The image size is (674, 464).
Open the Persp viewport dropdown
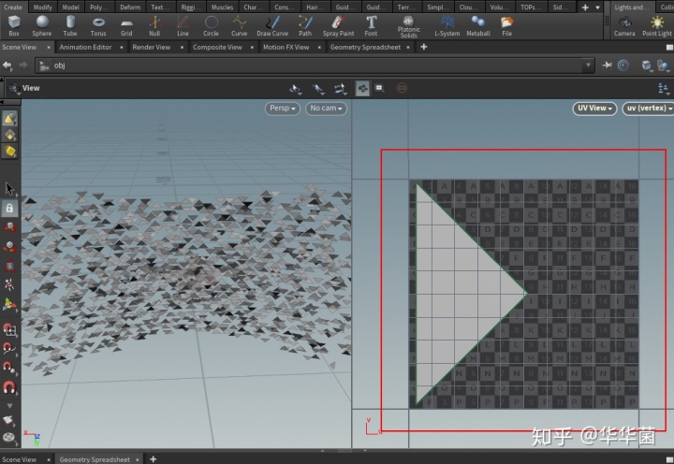point(282,109)
